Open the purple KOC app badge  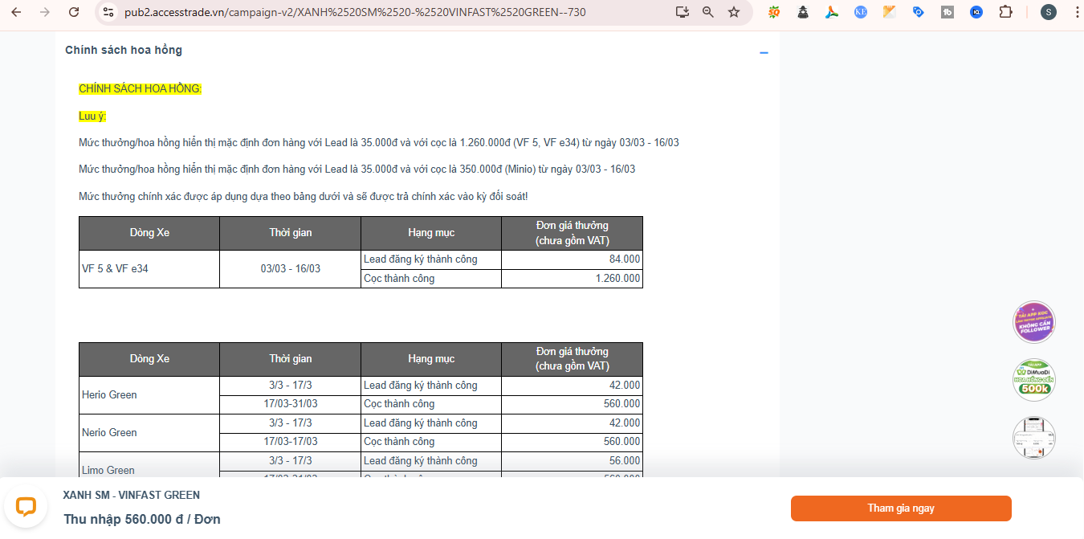click(x=1034, y=322)
